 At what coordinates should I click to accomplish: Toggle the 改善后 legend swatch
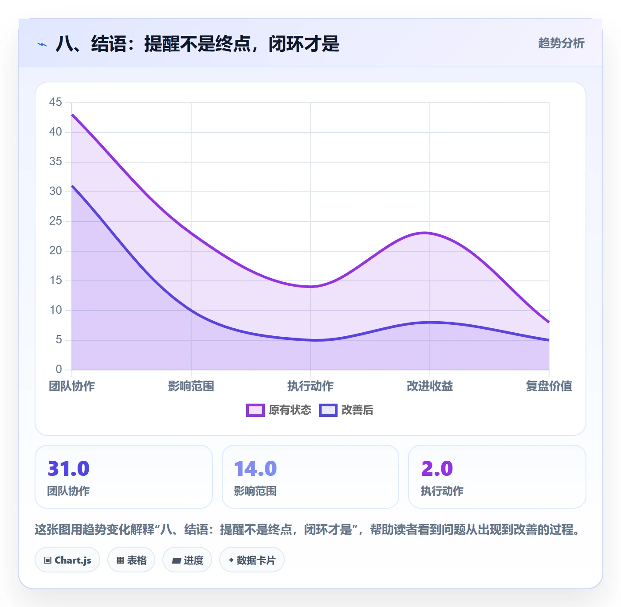(328, 410)
